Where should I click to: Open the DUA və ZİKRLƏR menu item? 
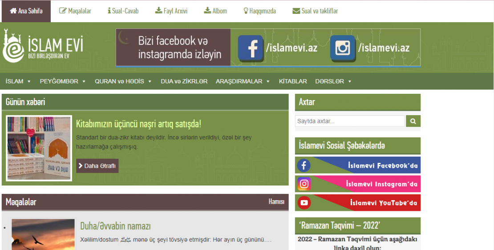184,81
